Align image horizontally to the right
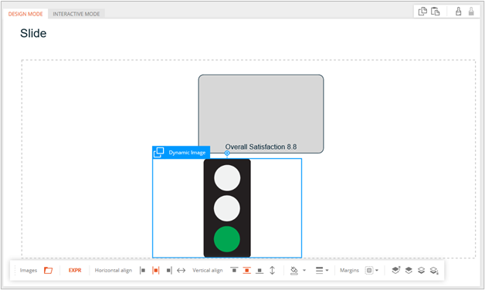The width and height of the screenshot is (485, 290). (x=169, y=271)
